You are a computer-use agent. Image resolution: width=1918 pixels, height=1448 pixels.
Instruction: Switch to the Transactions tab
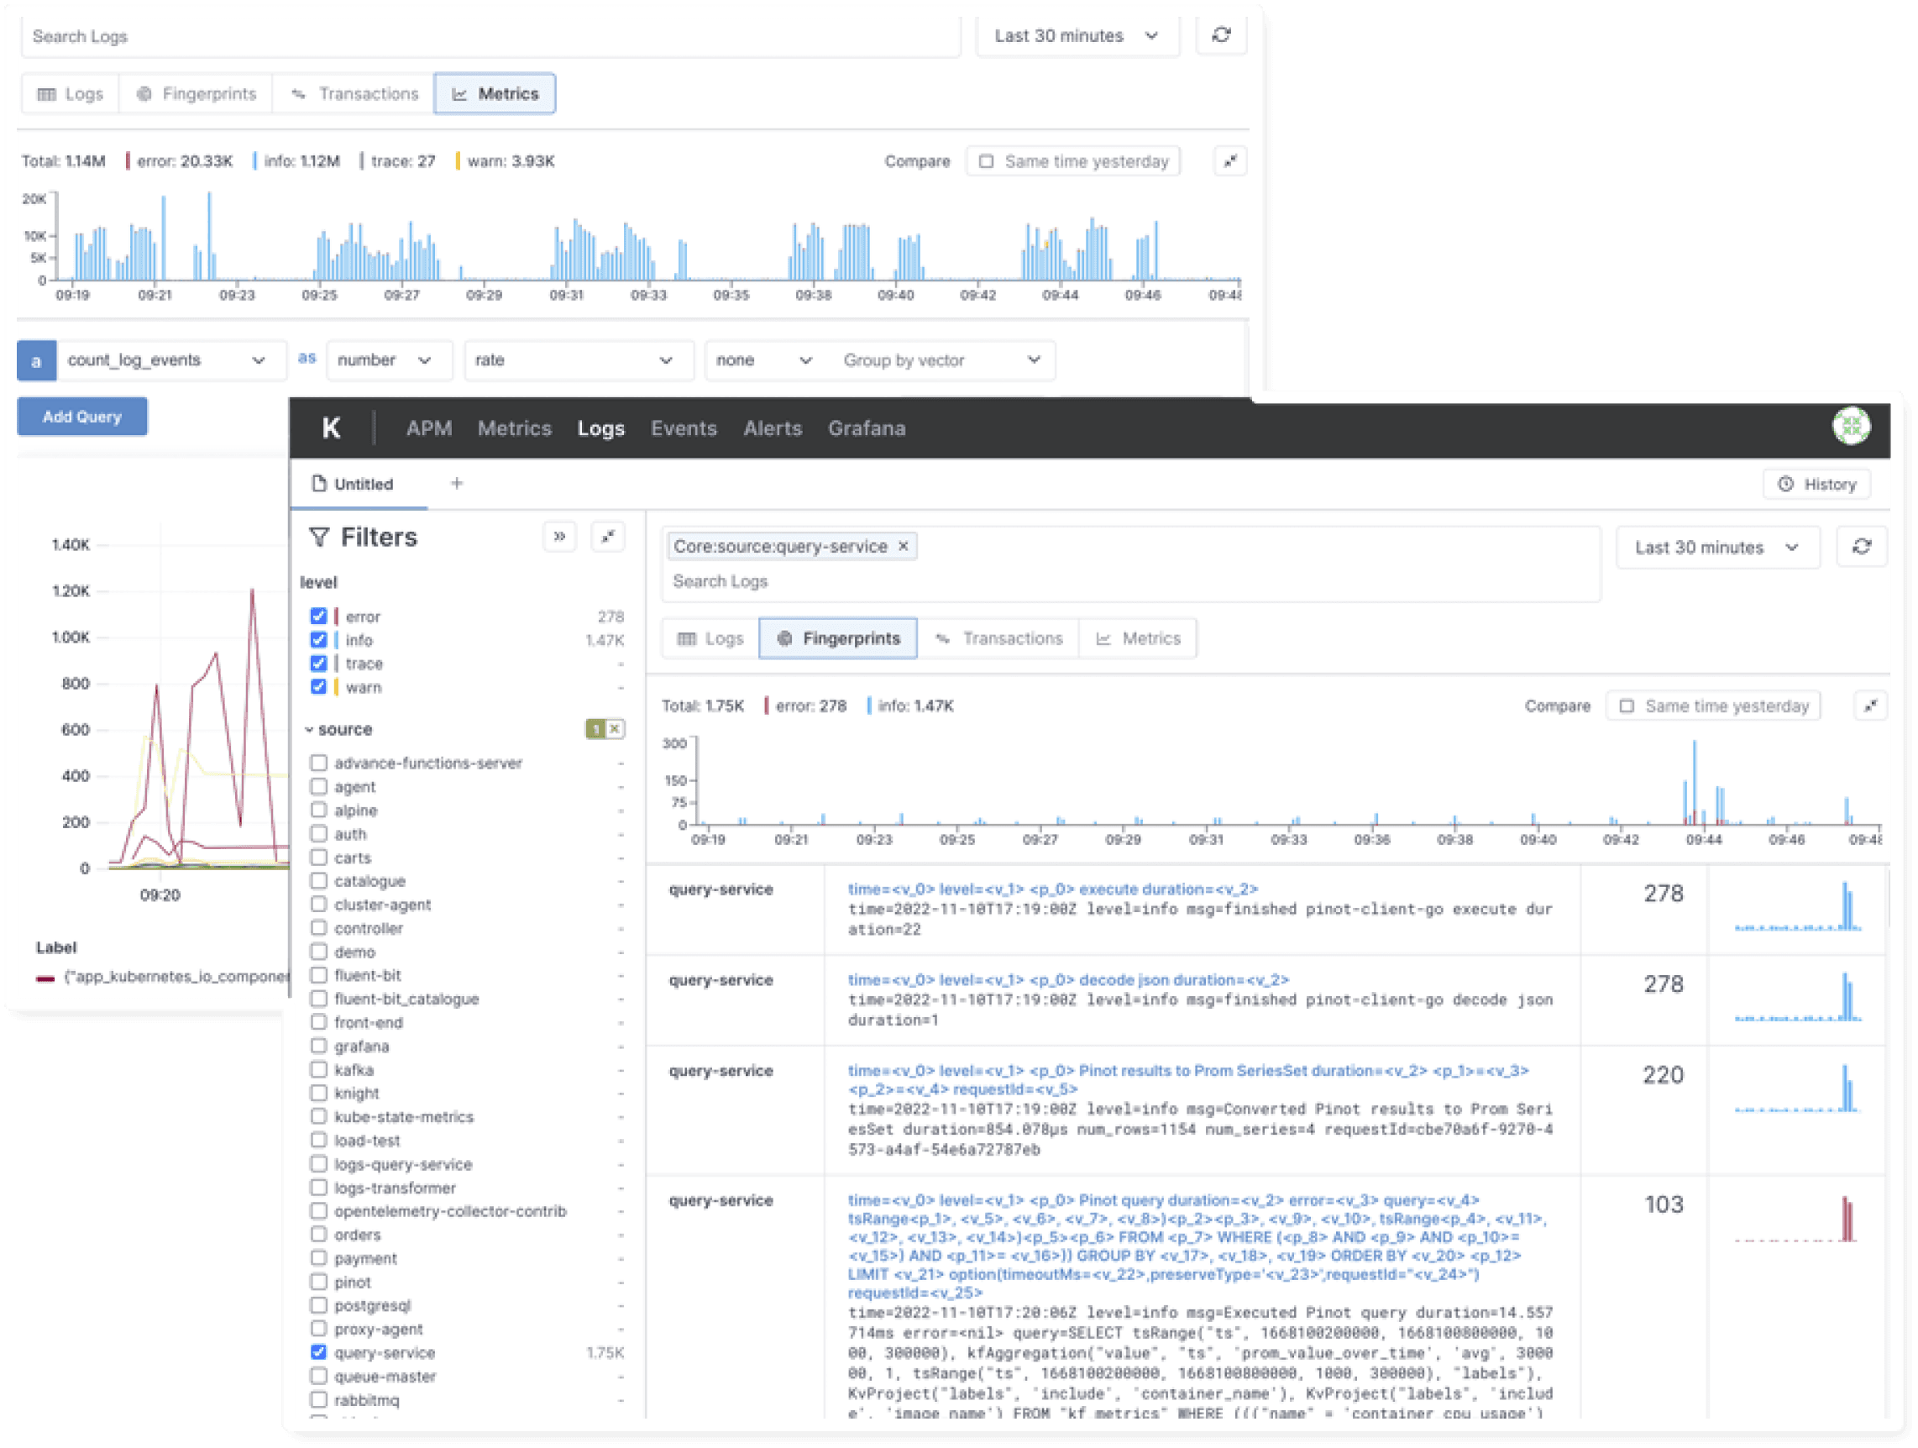[998, 639]
